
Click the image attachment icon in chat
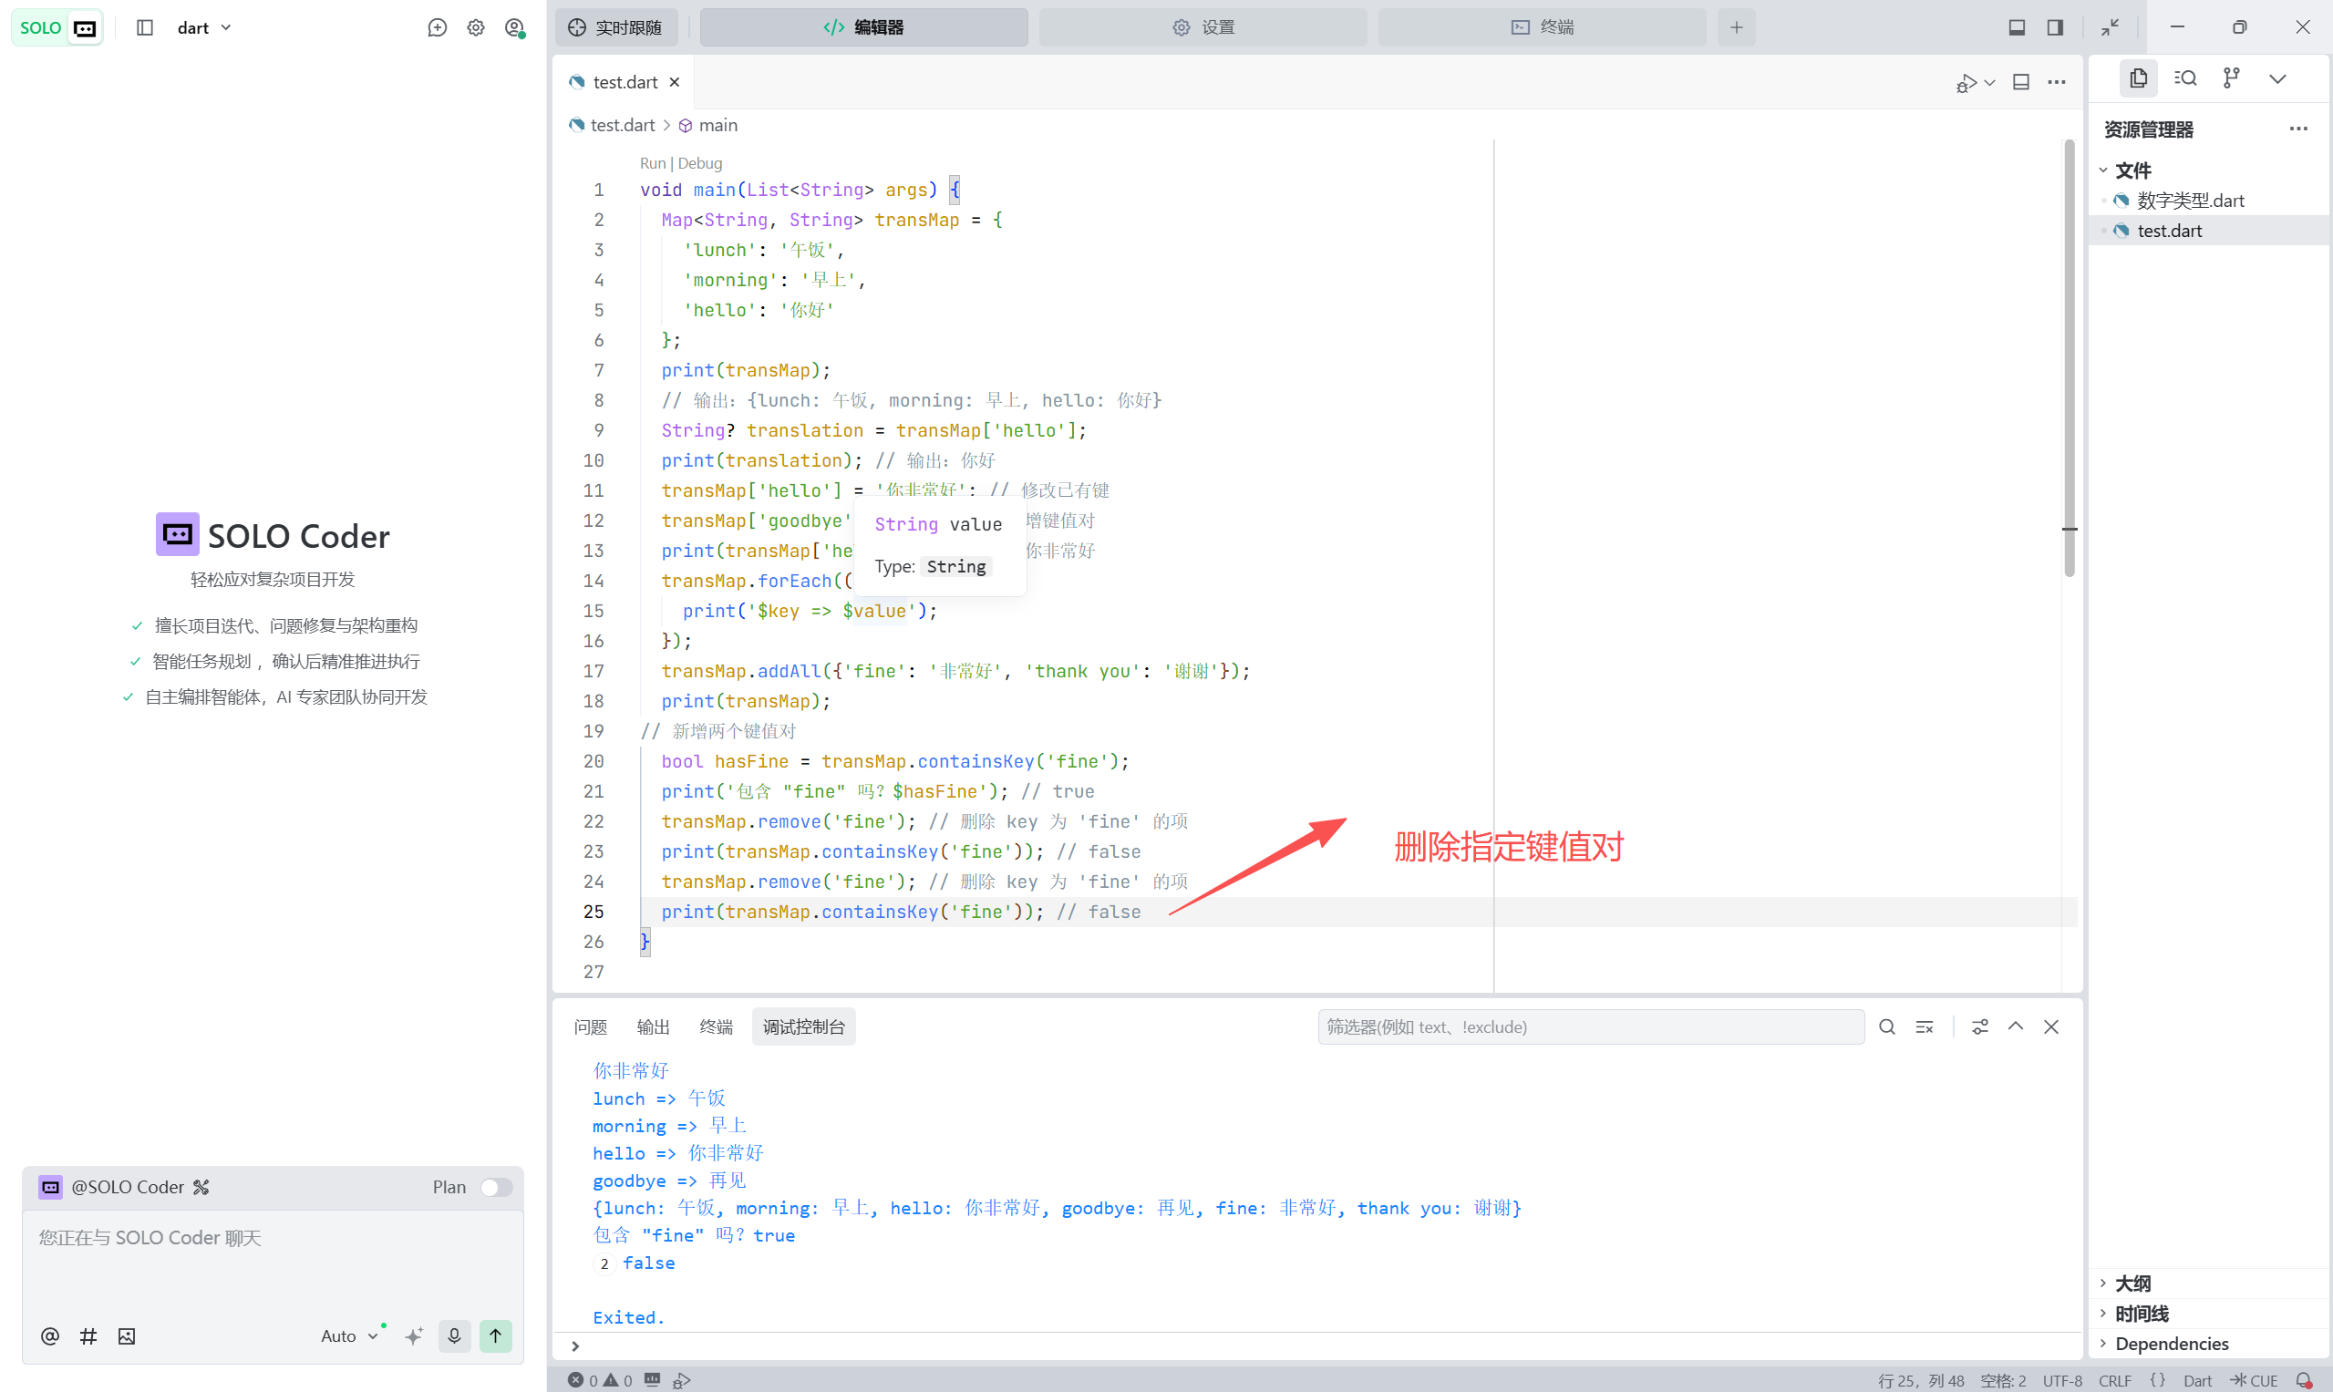tap(127, 1335)
